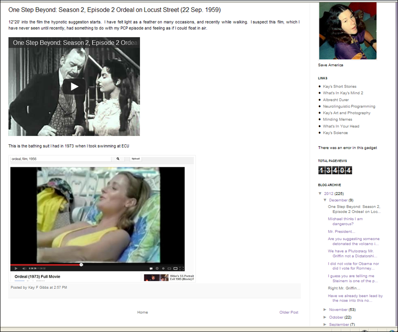Click the Save America caption text
Image resolution: width=398 pixels, height=332 pixels.
click(x=330, y=65)
